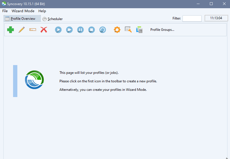Rename profile with the orange label icon

pyautogui.click(x=33, y=30)
